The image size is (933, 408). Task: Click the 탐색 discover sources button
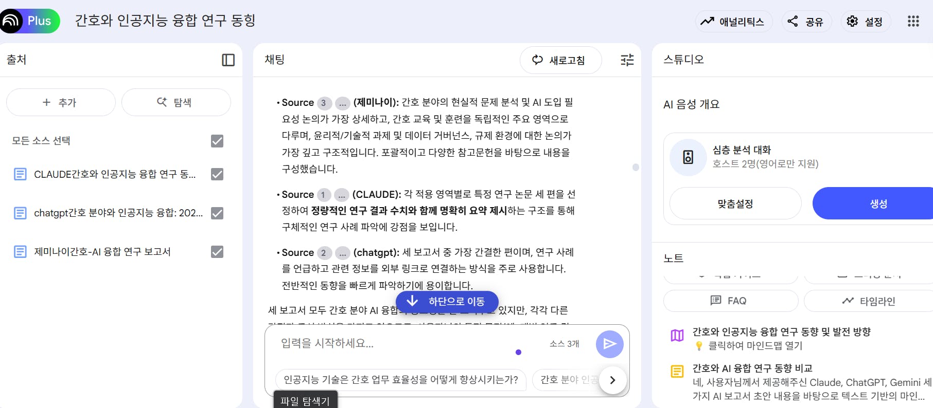tap(176, 102)
